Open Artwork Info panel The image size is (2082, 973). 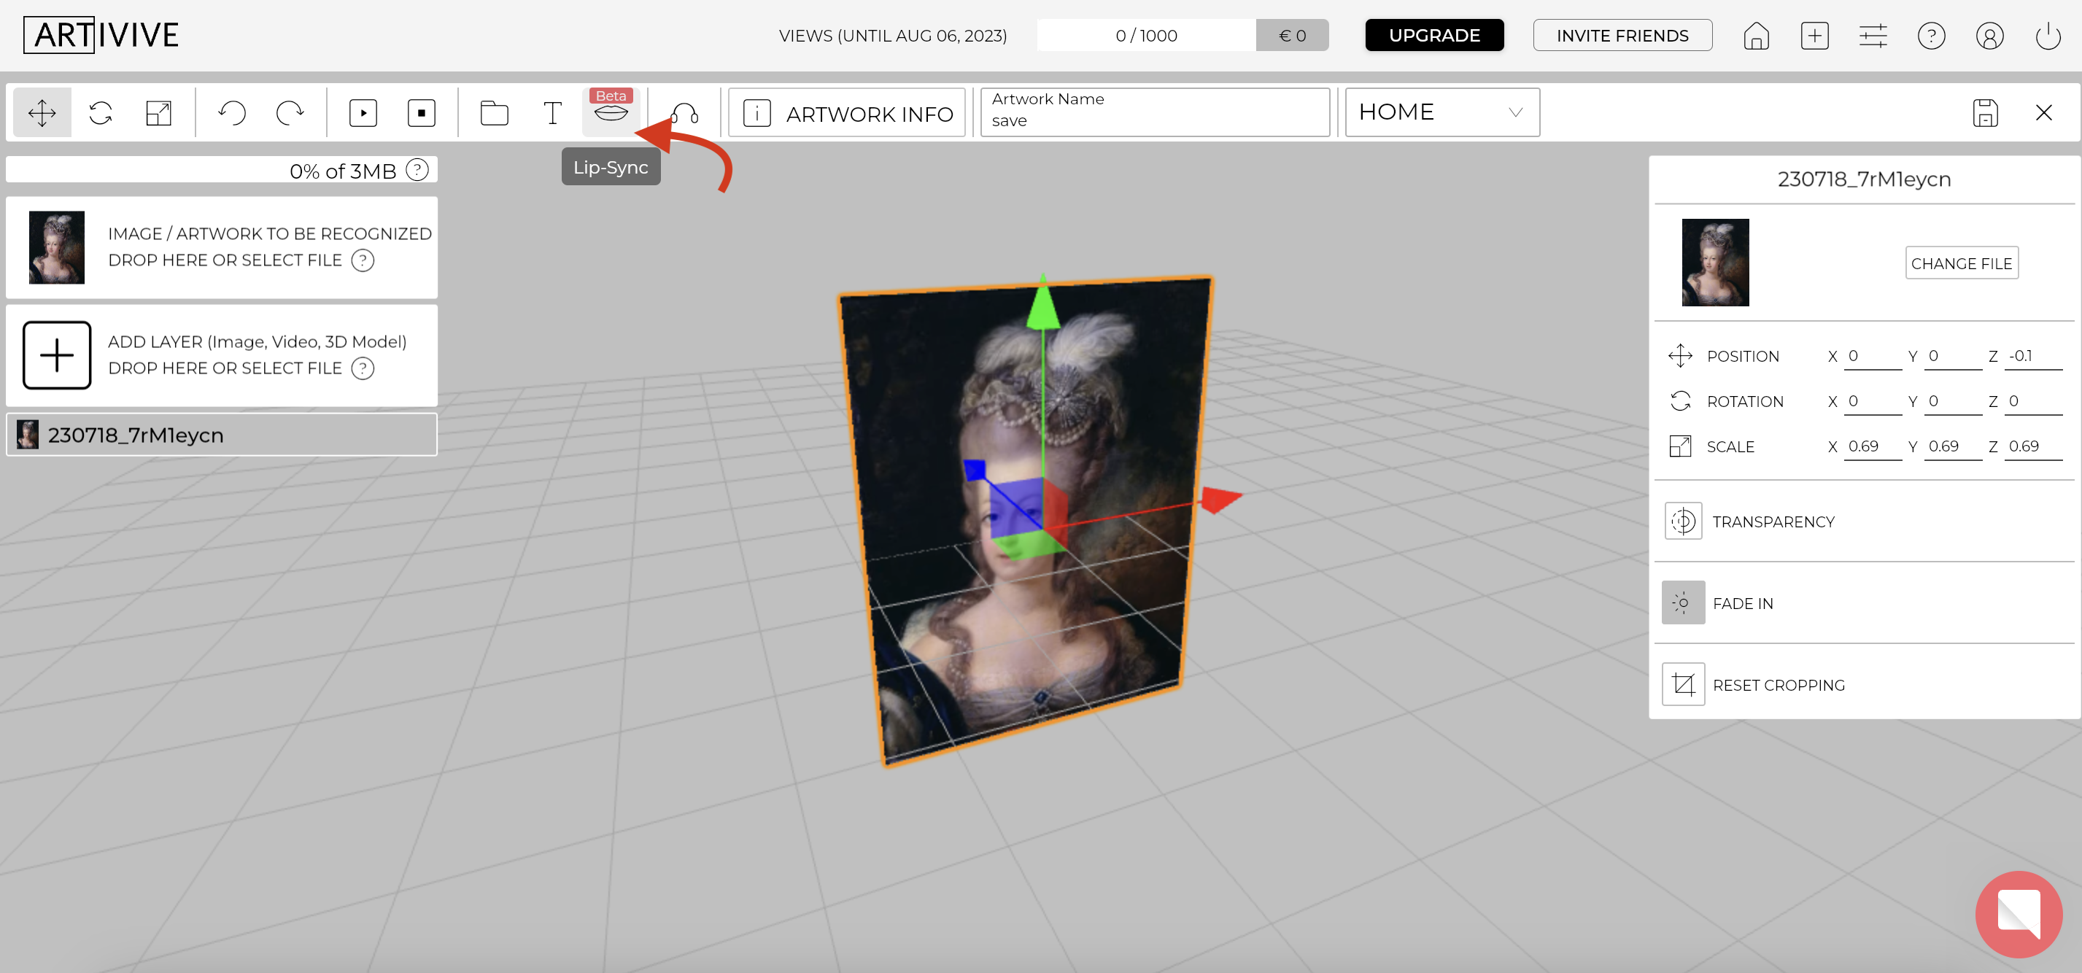pyautogui.click(x=847, y=112)
